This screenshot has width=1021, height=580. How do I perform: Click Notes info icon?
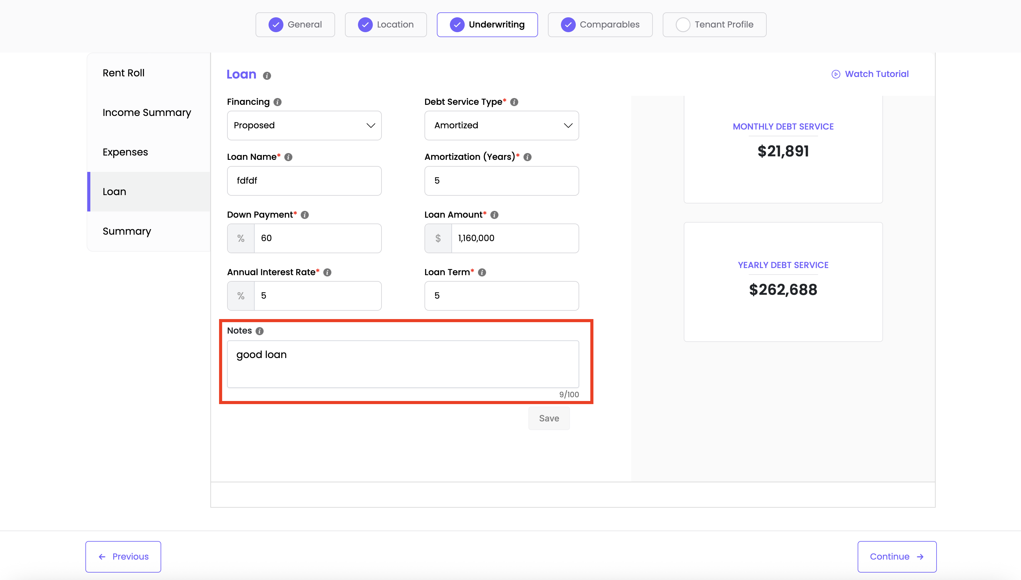(260, 331)
